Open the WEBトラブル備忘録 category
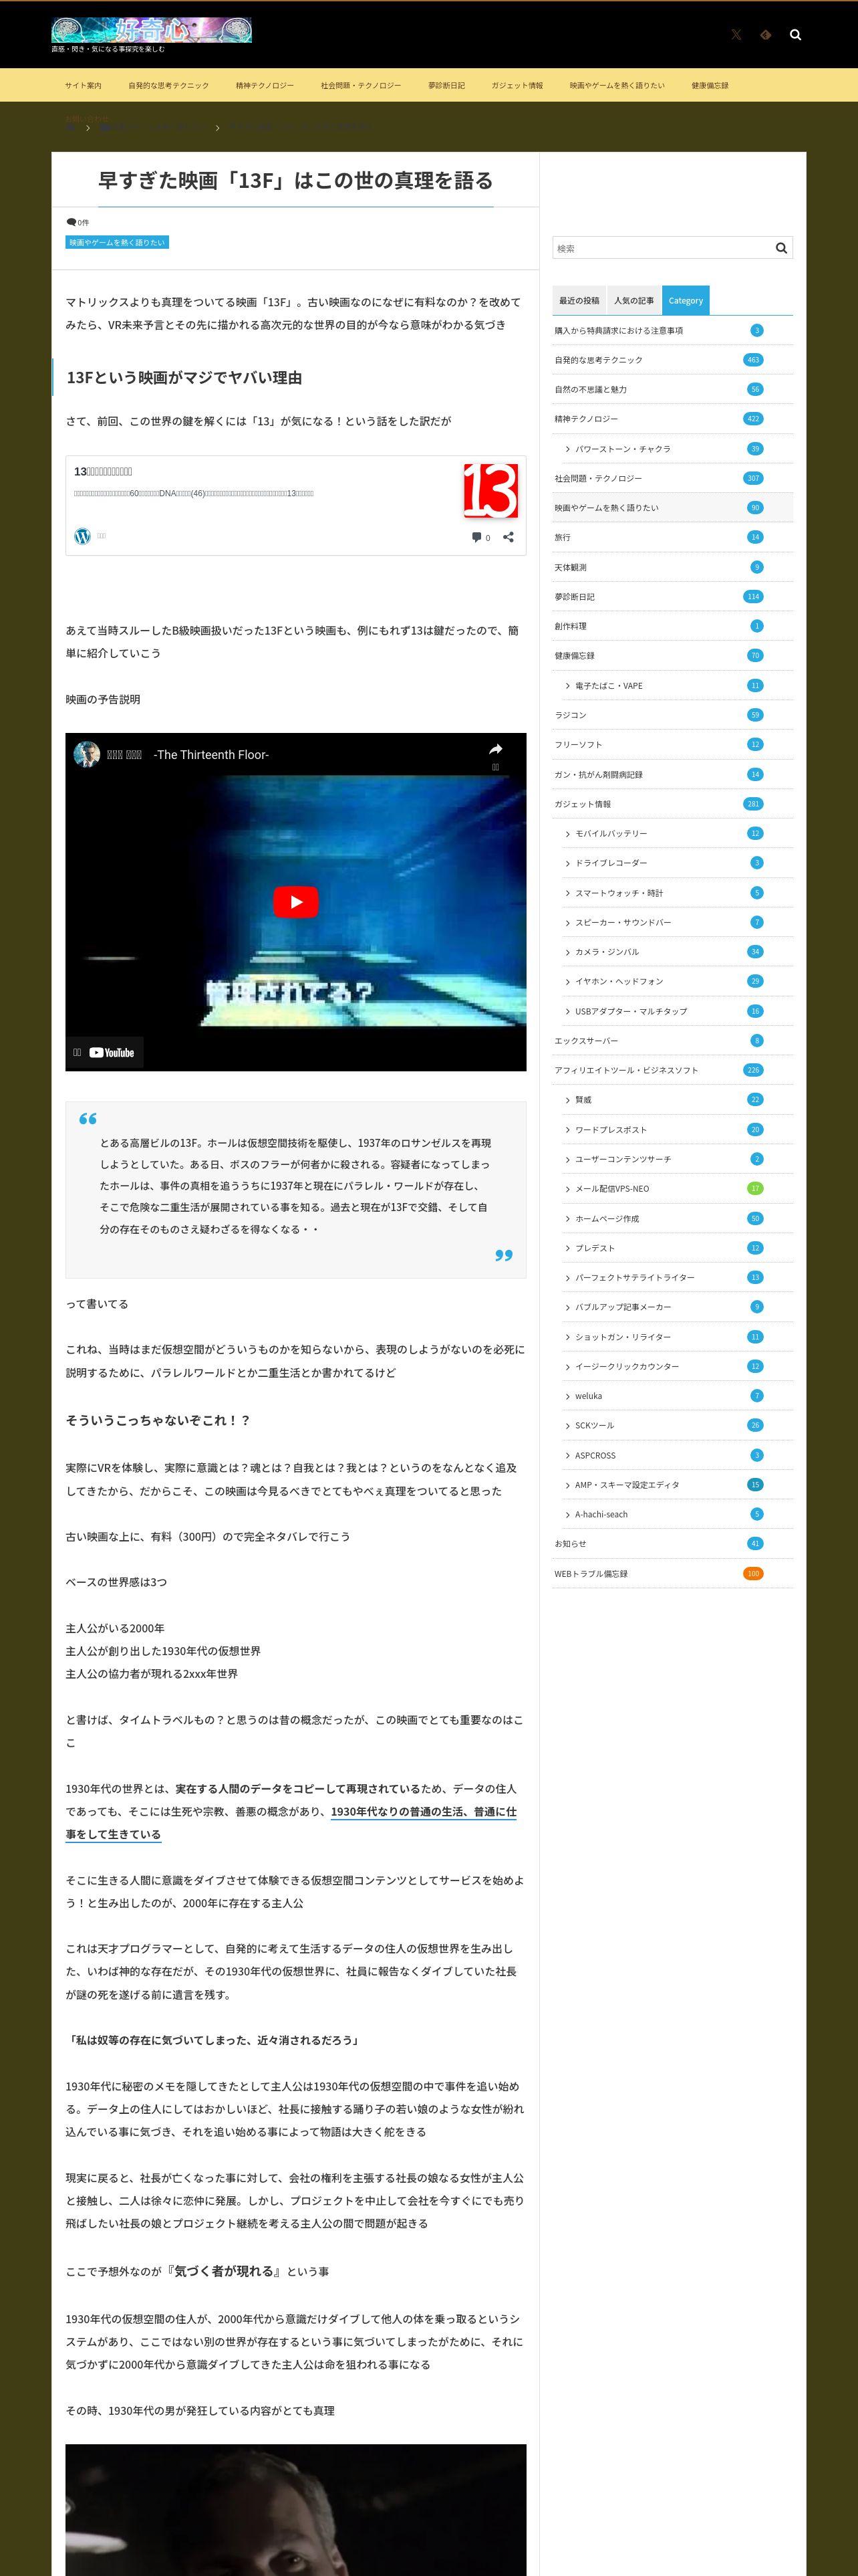Image resolution: width=858 pixels, height=2576 pixels. coord(591,1574)
